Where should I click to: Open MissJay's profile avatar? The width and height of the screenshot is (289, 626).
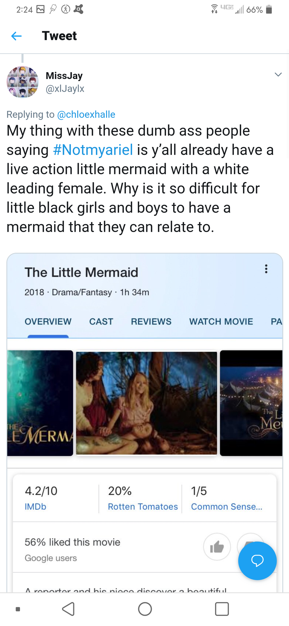23,82
